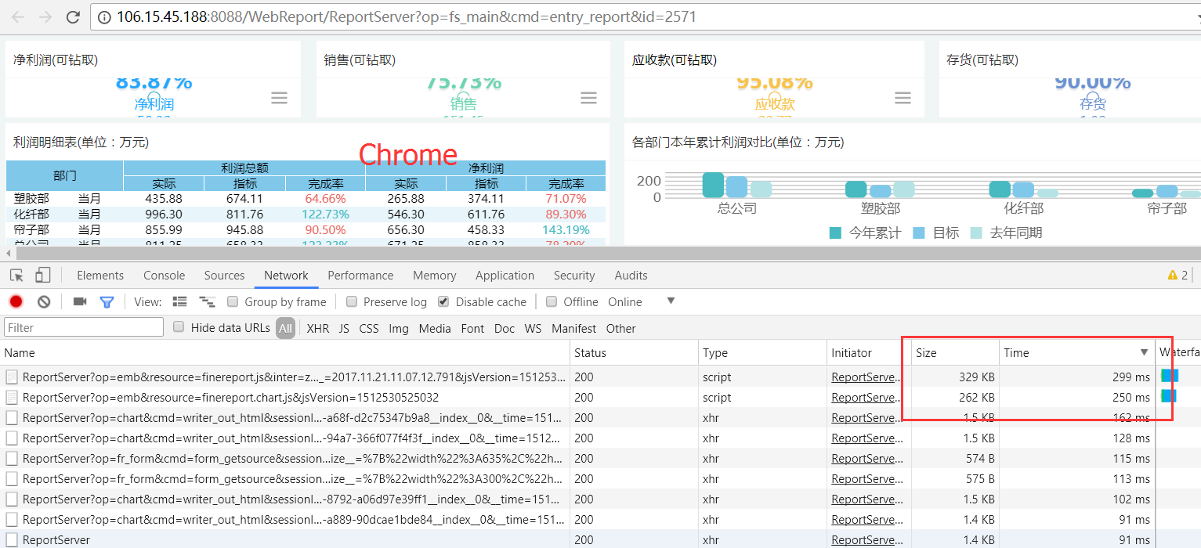Sort requests by the Name column header
Viewport: 1201px width, 548px height.
point(286,352)
